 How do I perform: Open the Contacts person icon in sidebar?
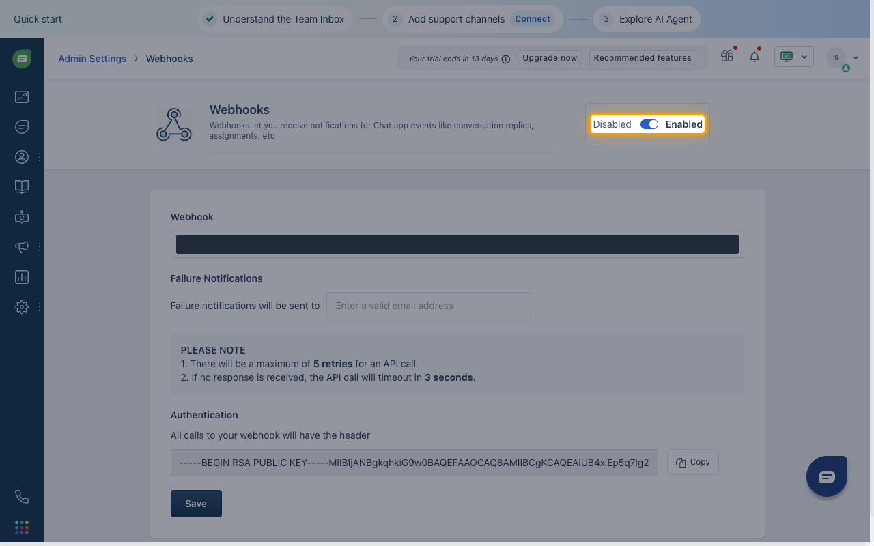tap(22, 157)
